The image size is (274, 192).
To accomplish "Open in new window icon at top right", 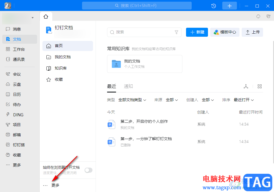I will tap(268, 16).
